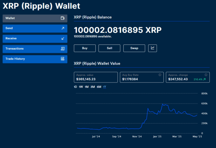The height and width of the screenshot is (148, 216).
Task: Click the May '25 axis label
Action: tap(197, 137)
